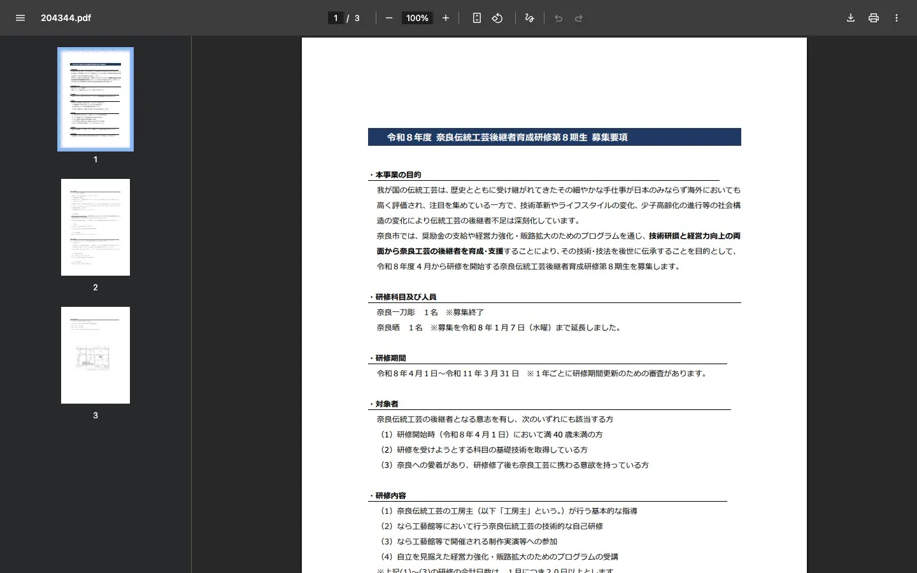Jump to page 3 thumbnail
This screenshot has height=573, width=917.
pos(96,355)
